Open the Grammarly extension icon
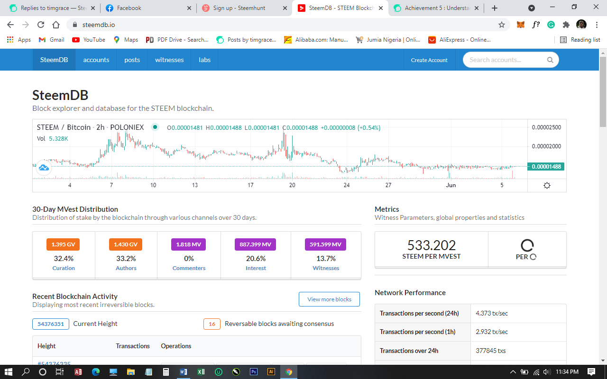This screenshot has width=607, height=379. 551,25
